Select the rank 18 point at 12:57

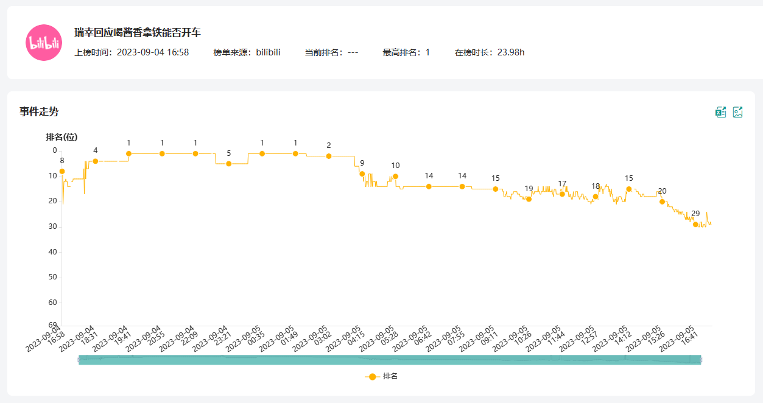[x=596, y=197]
